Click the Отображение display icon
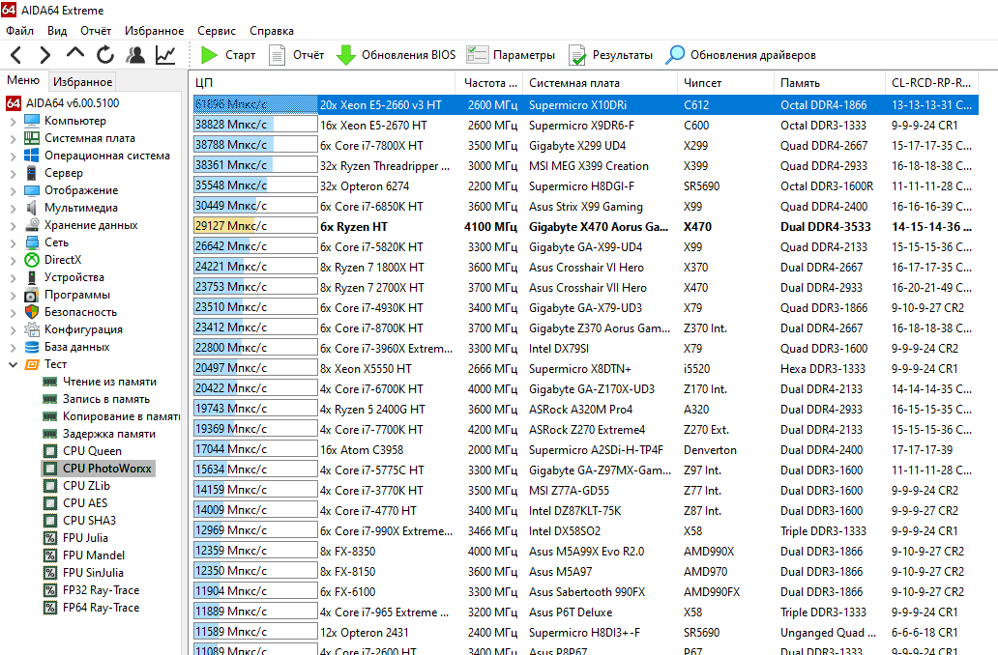This screenshot has height=655, width=998. coord(32,190)
